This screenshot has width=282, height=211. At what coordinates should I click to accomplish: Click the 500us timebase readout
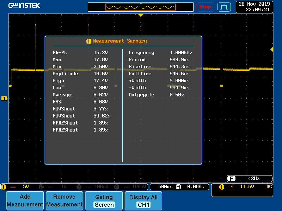[165, 187]
